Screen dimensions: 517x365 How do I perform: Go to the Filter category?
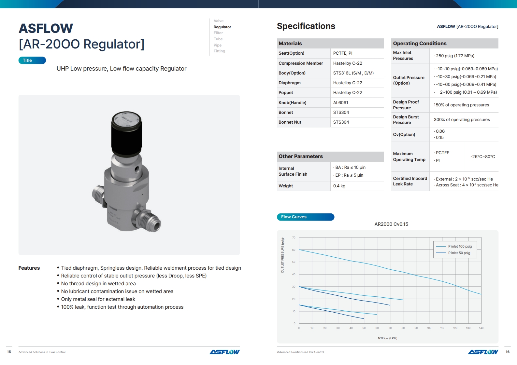point(218,33)
